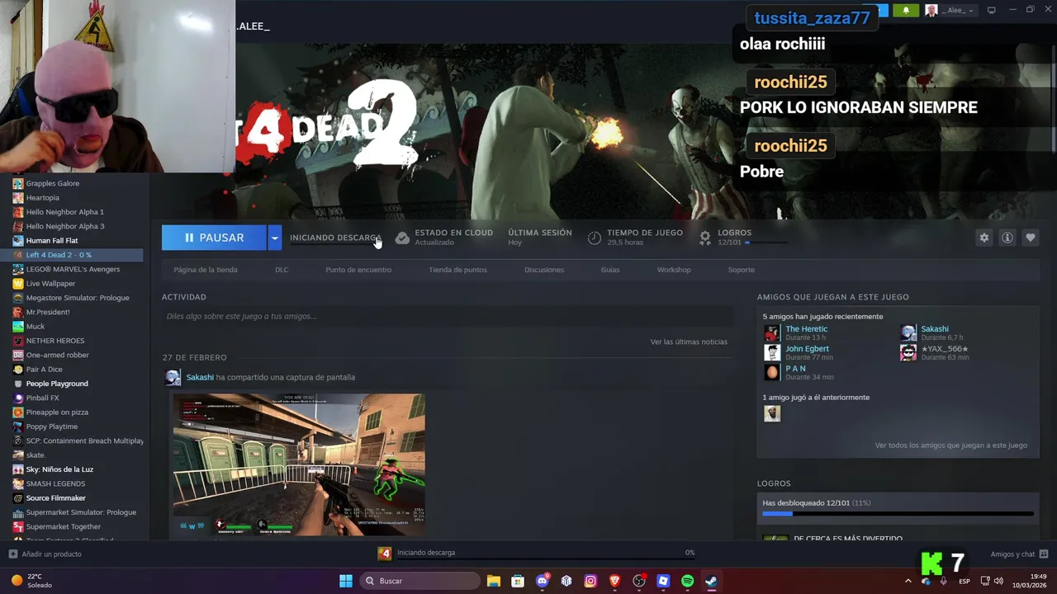Click Ver las últimas noticias link

coord(689,342)
